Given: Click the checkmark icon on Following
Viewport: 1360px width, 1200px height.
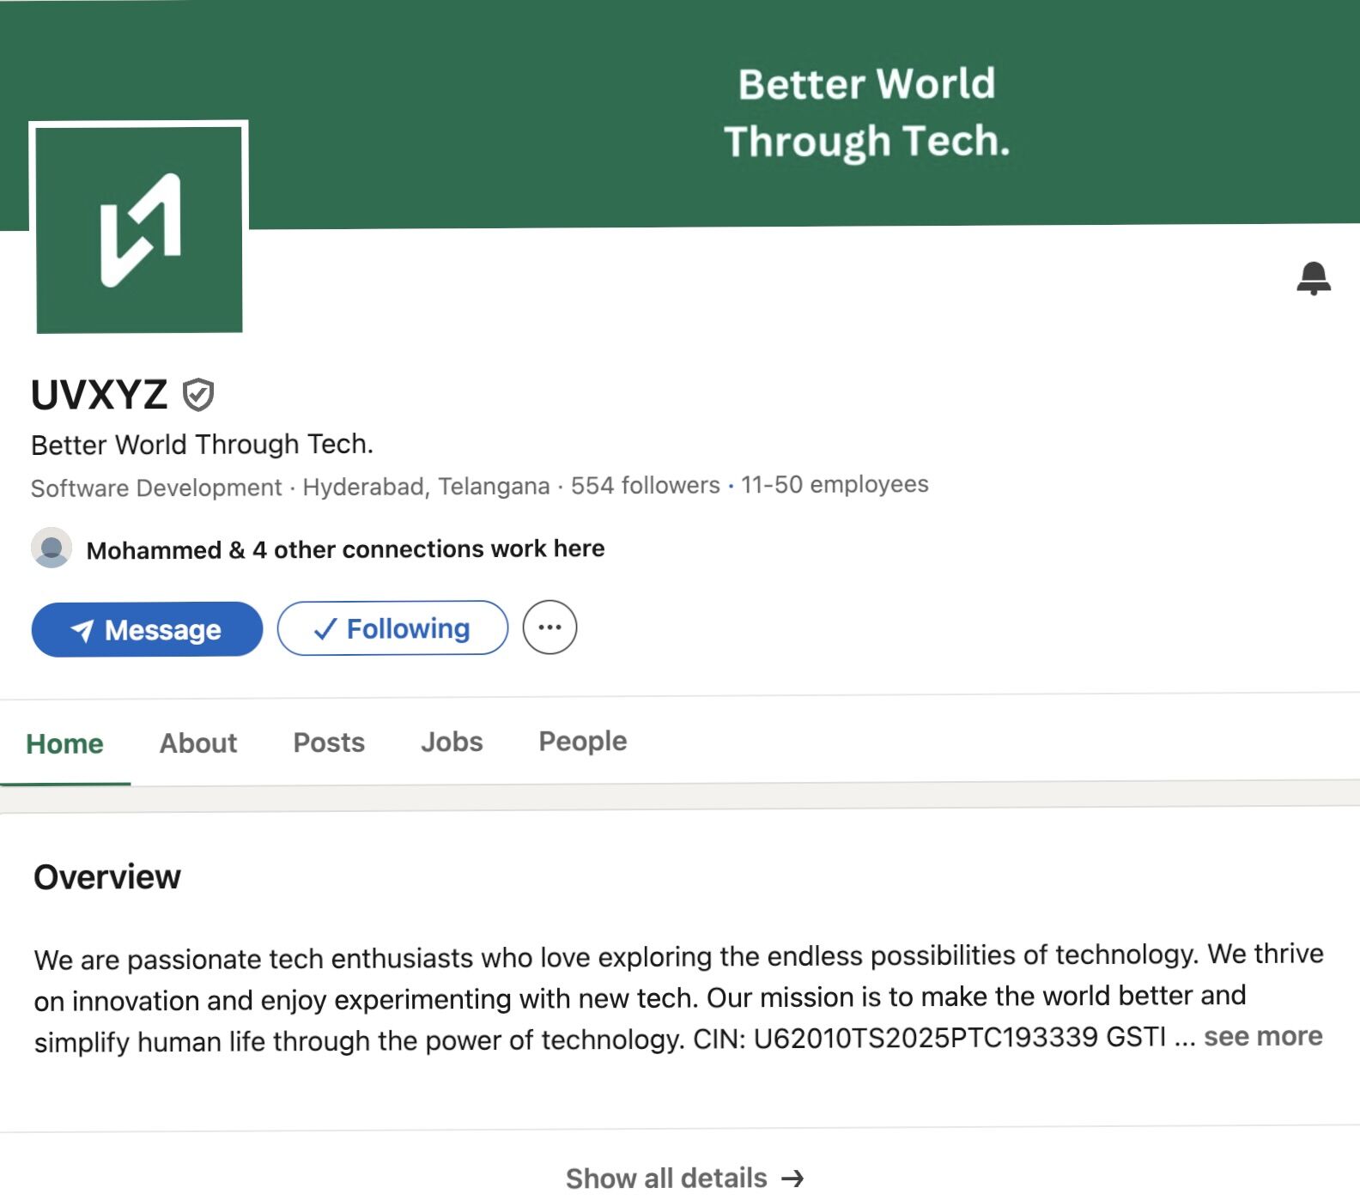Looking at the screenshot, I should [x=325, y=629].
